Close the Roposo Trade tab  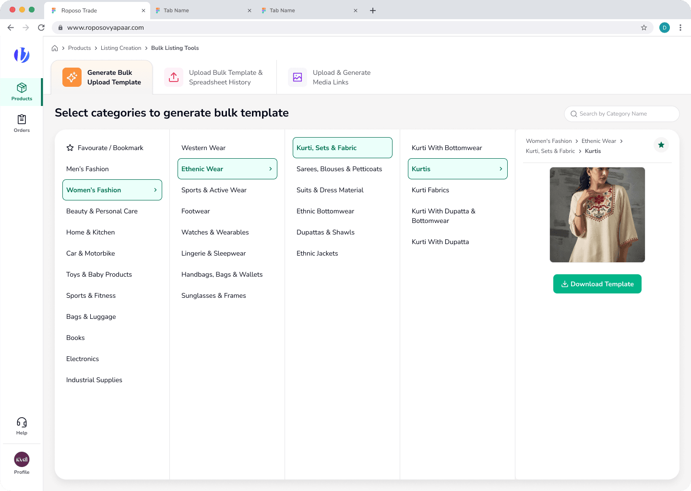point(143,11)
